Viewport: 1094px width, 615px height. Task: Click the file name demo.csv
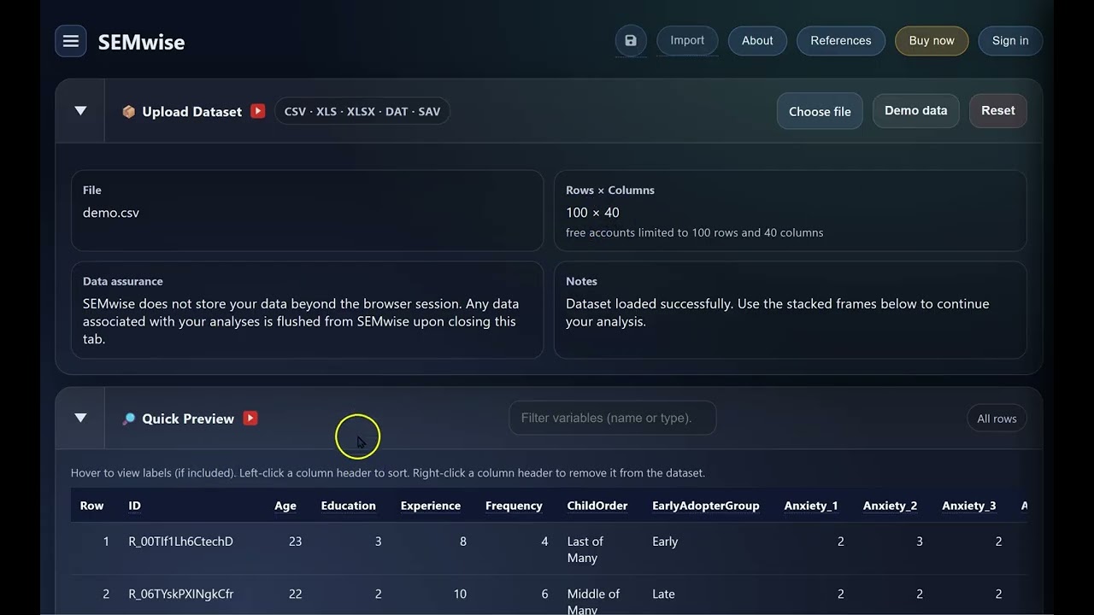110,213
